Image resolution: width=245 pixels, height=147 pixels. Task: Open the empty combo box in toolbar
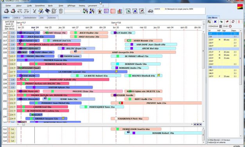[x=73, y=11]
